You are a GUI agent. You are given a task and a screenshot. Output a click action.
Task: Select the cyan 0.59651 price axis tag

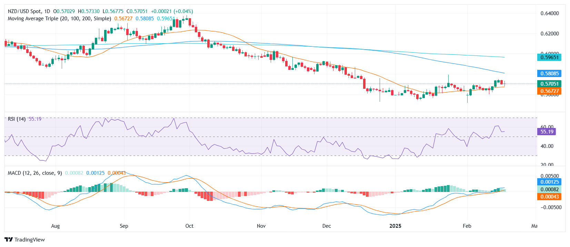pos(549,57)
